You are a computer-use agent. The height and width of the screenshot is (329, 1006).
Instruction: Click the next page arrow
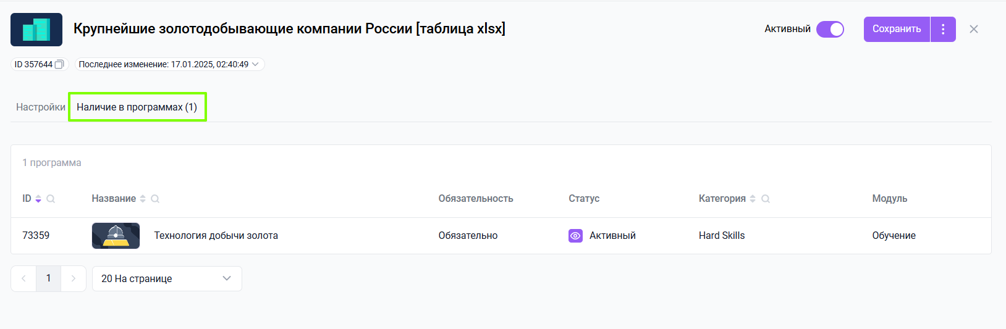pyautogui.click(x=74, y=278)
